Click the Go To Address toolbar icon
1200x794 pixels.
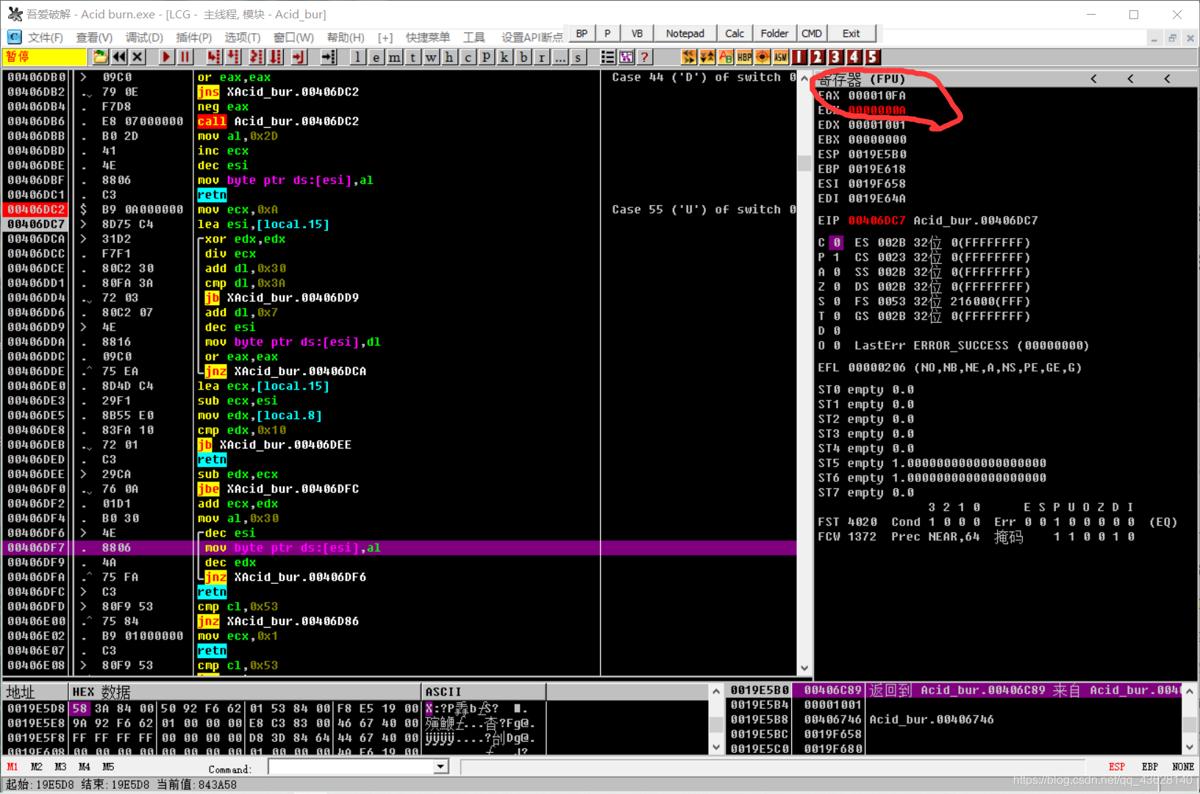tap(328, 57)
